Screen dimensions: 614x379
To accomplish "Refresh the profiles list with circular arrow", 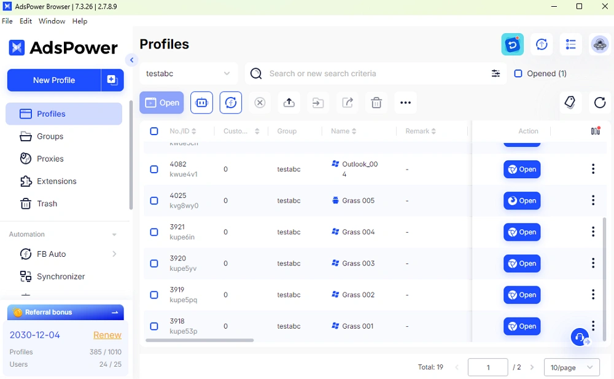I will [x=599, y=103].
